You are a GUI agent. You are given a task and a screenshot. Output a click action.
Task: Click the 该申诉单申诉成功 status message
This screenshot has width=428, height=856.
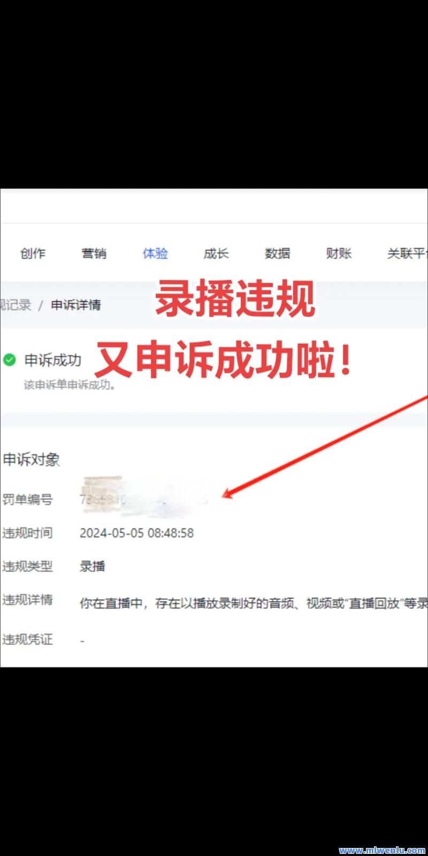[70, 385]
